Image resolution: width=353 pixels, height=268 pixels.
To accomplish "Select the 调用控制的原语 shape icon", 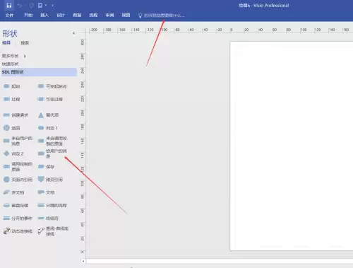I will click(x=6, y=167).
